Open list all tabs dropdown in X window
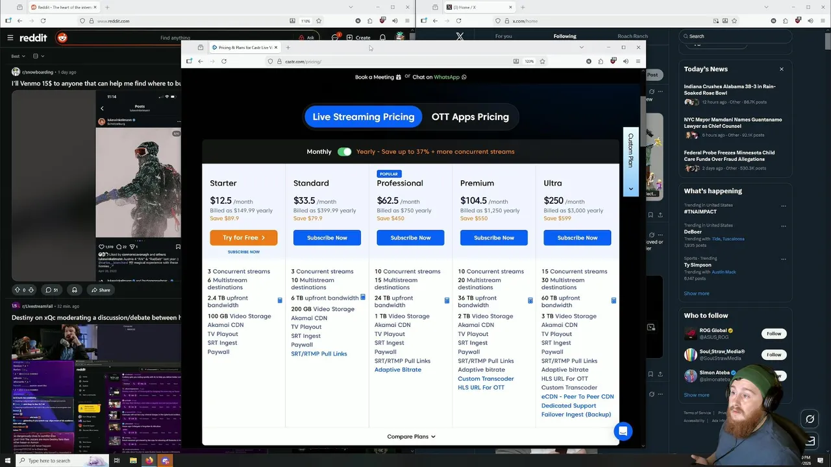Screen dimensions: 831x467 (x=767, y=7)
